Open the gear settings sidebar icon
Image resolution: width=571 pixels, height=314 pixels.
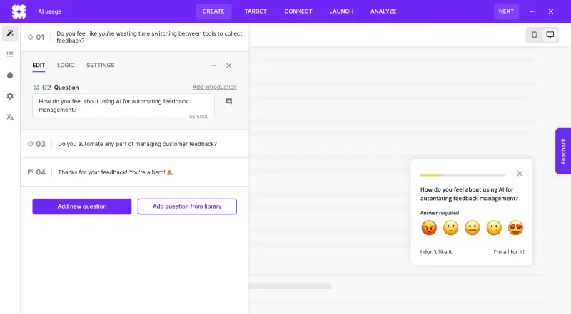(x=10, y=96)
